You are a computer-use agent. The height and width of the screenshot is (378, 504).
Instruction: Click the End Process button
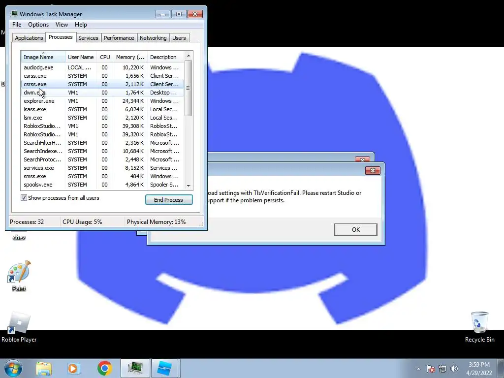pyautogui.click(x=169, y=200)
